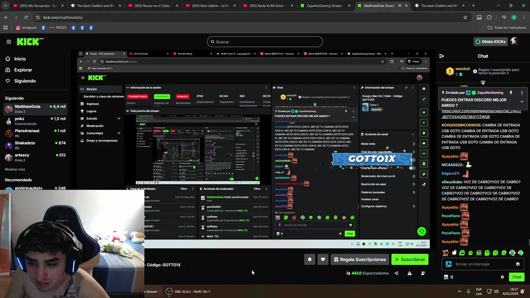This screenshot has width=530, height=298.
Task: Open 'Modo lento' chevron in streamed dashboard
Action: pyautogui.click(x=414, y=144)
